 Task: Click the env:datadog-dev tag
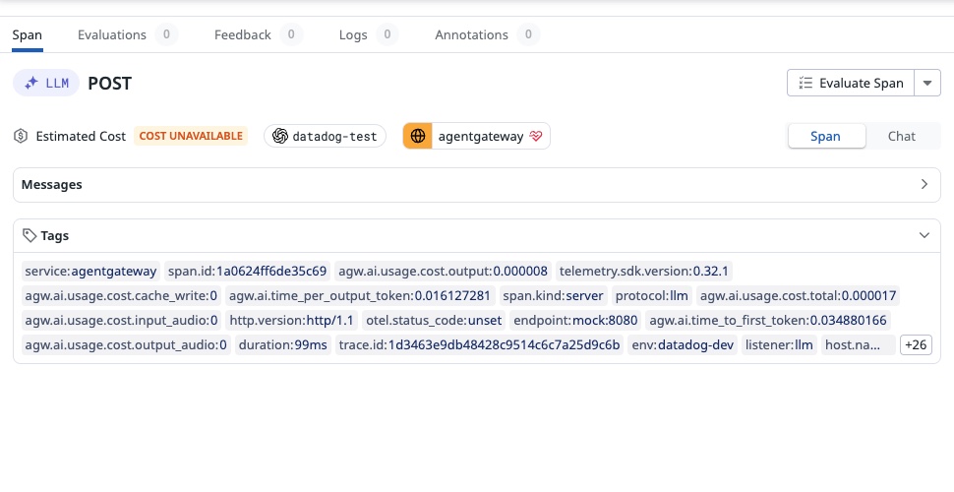coord(683,344)
